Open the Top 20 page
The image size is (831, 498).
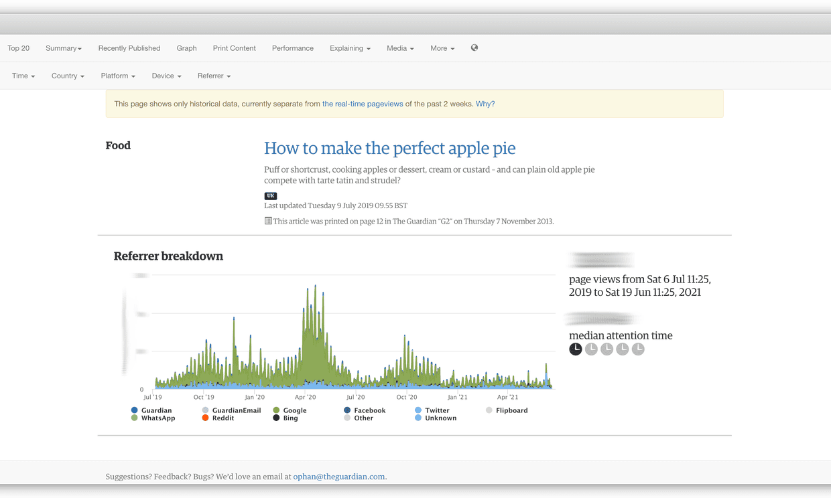(19, 48)
